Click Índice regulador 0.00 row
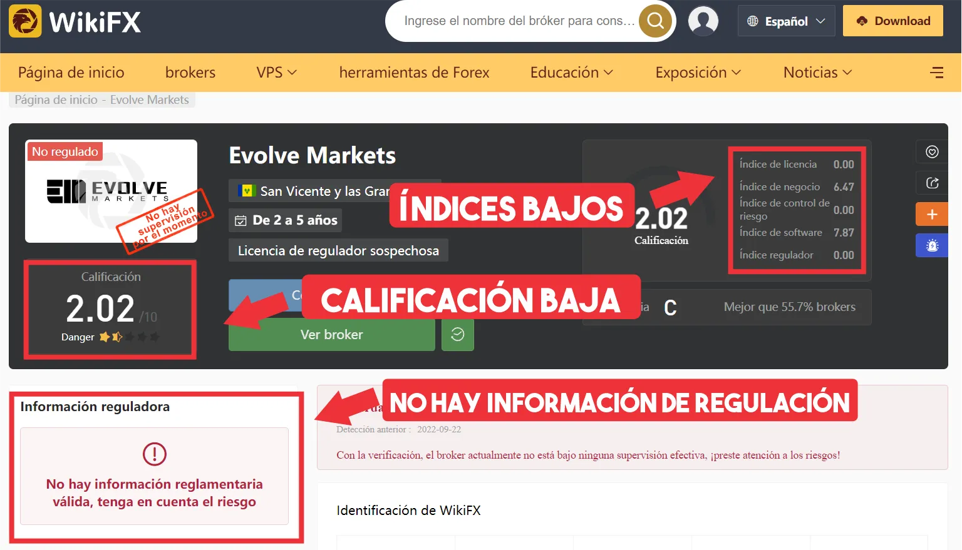962x550 pixels. point(797,255)
